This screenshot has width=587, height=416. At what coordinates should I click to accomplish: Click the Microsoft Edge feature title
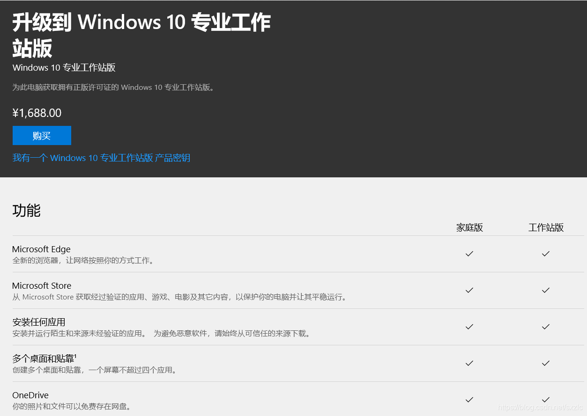[41, 249]
